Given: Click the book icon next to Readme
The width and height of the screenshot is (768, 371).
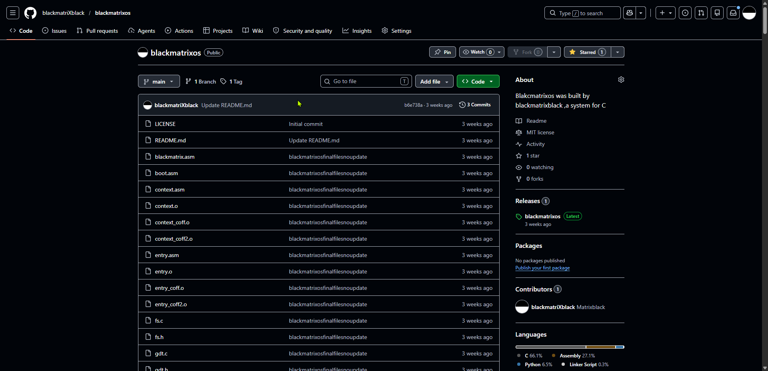Looking at the screenshot, I should click(519, 121).
